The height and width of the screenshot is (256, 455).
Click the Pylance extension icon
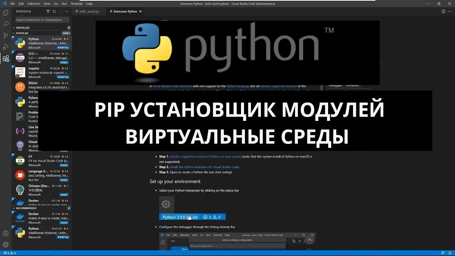pos(20,102)
